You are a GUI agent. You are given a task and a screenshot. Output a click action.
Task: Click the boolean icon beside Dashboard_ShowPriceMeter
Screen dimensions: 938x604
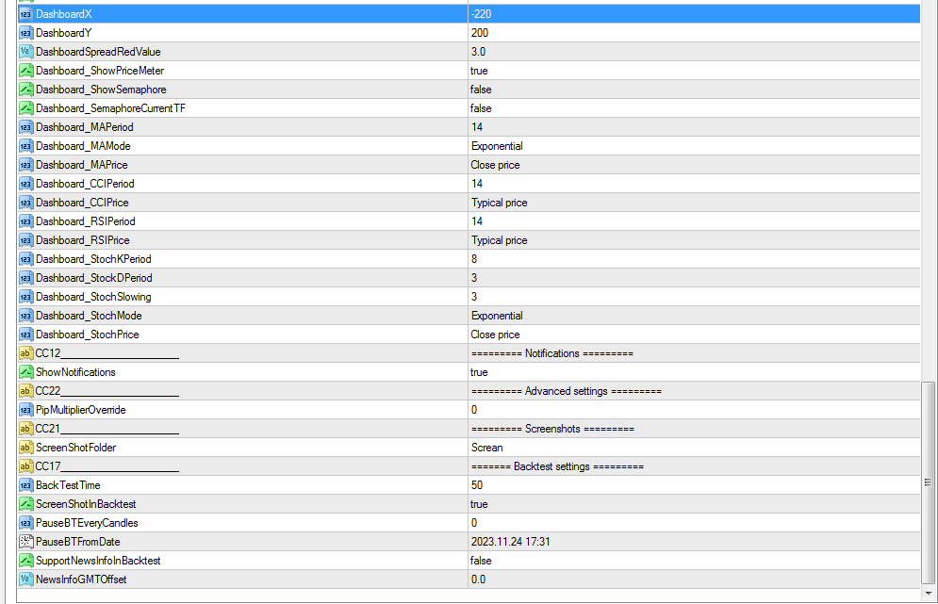tap(25, 71)
